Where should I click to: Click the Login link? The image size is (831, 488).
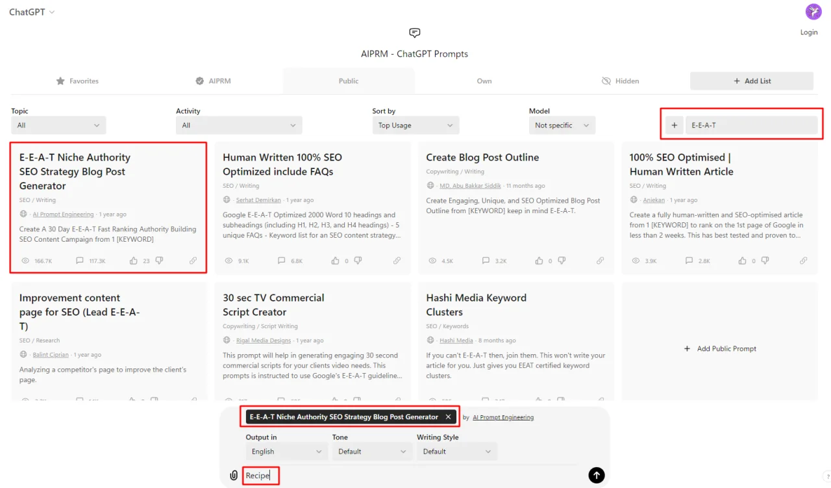tap(809, 32)
